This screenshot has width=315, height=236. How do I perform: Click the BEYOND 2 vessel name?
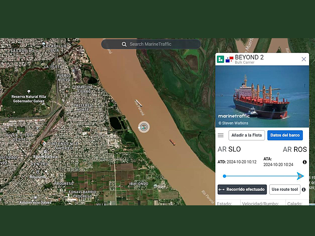tap(249, 57)
